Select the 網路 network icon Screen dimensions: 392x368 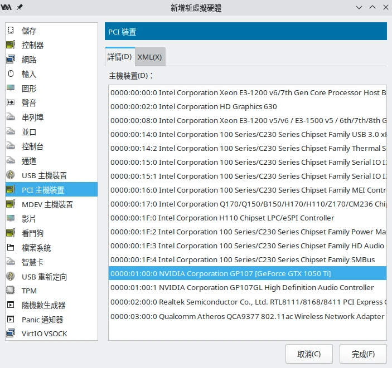[11, 60]
